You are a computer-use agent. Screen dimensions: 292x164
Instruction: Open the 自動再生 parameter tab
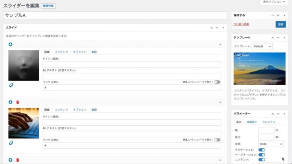(x=252, y=122)
